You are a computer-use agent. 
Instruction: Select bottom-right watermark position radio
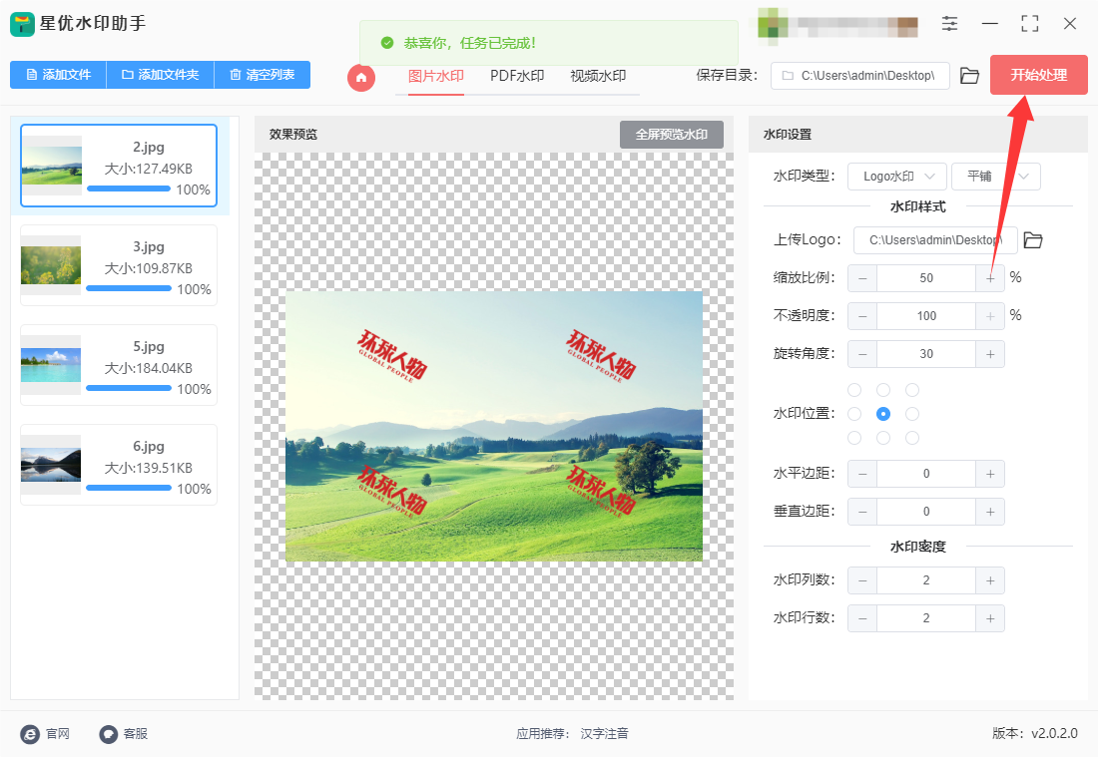coord(911,438)
